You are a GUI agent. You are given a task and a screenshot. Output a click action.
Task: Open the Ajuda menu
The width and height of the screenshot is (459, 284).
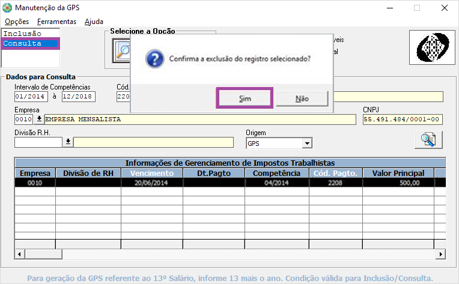coord(94,22)
